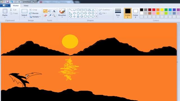Choose the Rectangle shape

click(x=82, y=10)
